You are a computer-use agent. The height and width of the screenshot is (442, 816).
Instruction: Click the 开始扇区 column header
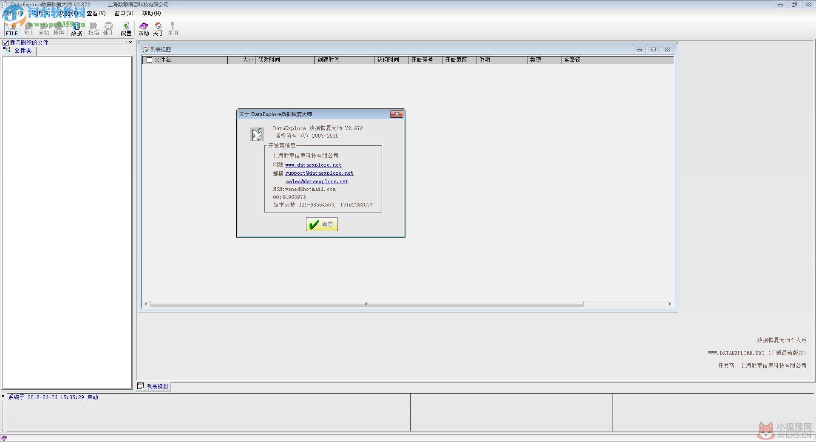(459, 60)
